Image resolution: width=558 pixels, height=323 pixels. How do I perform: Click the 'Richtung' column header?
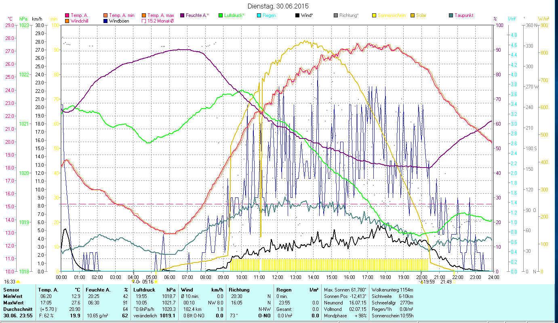coord(239,290)
